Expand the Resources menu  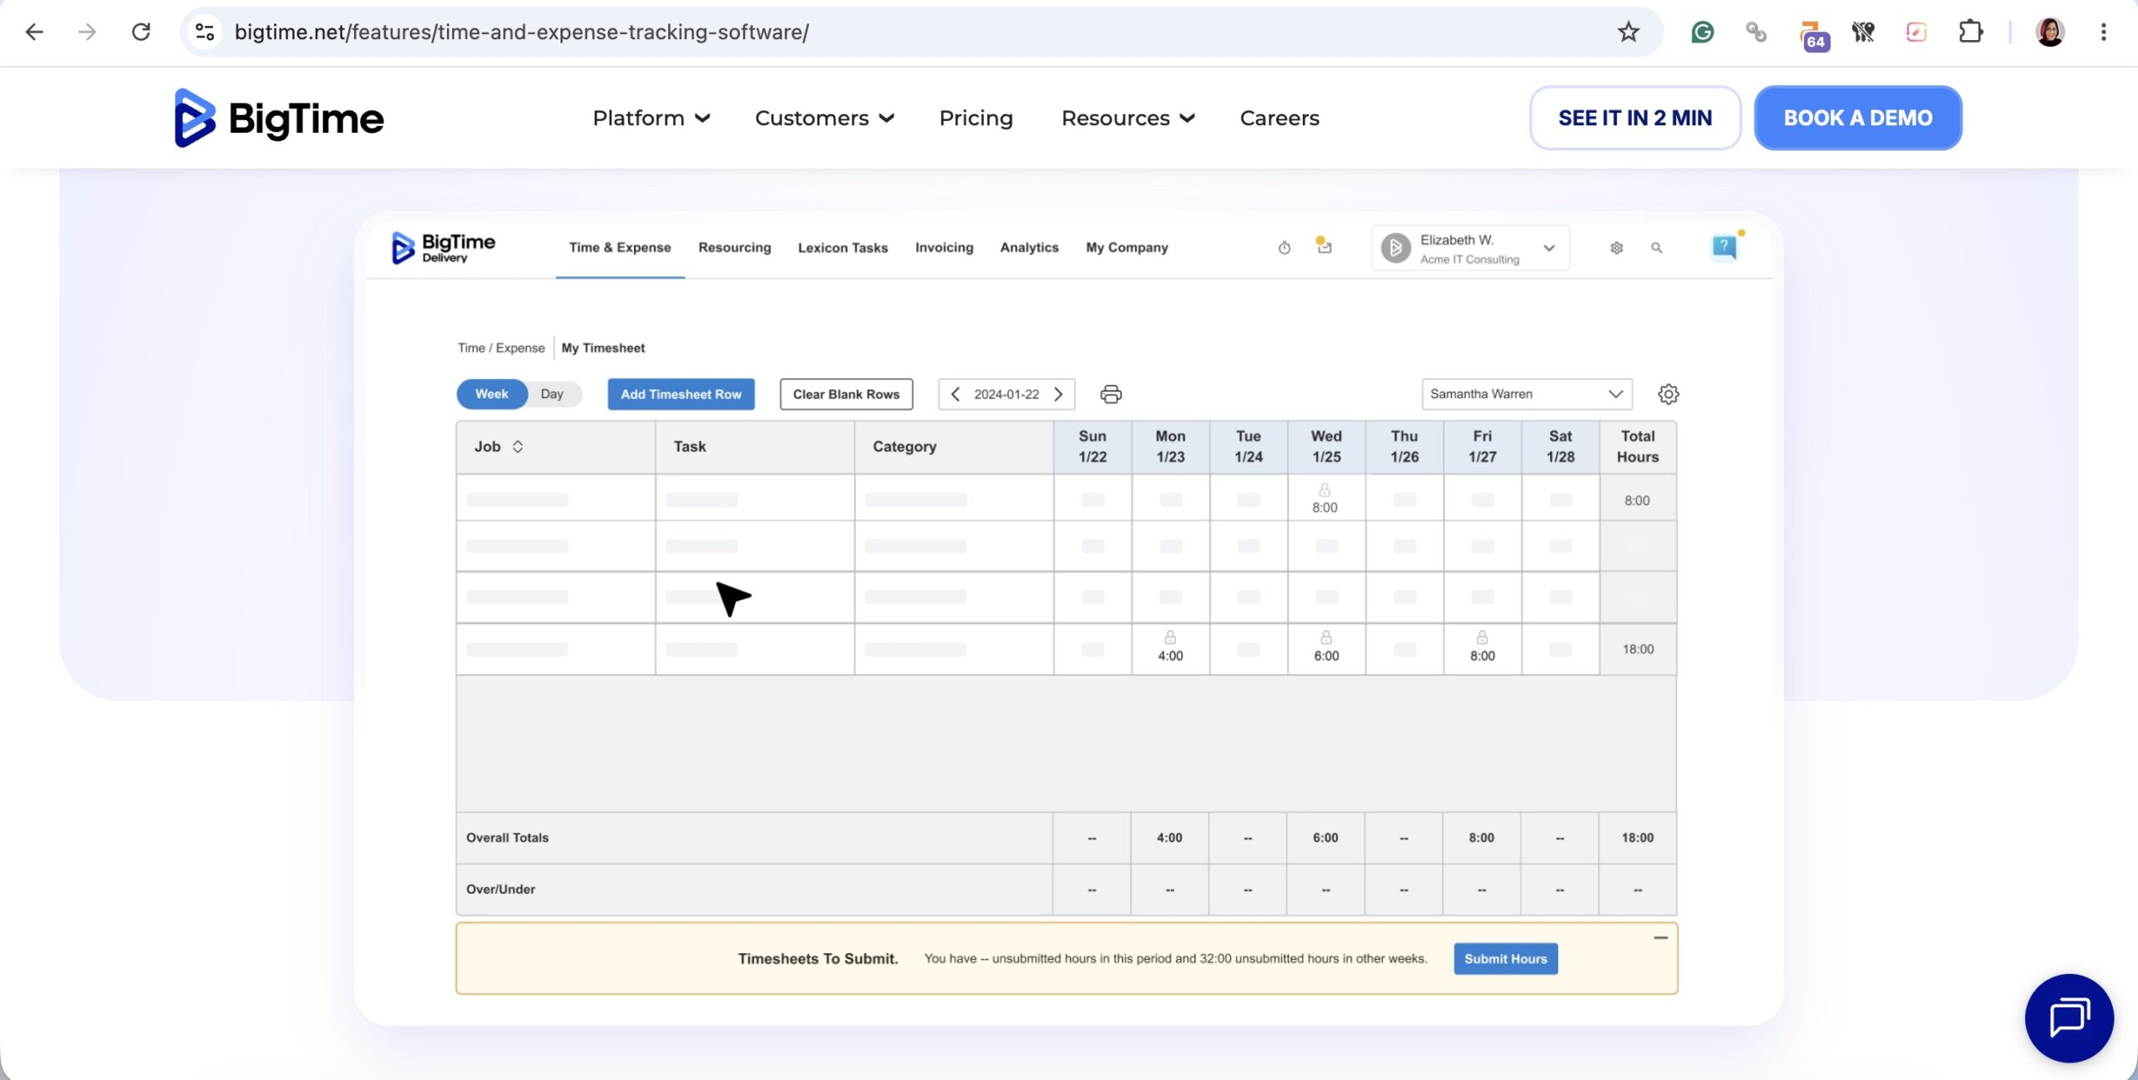[1128, 118]
